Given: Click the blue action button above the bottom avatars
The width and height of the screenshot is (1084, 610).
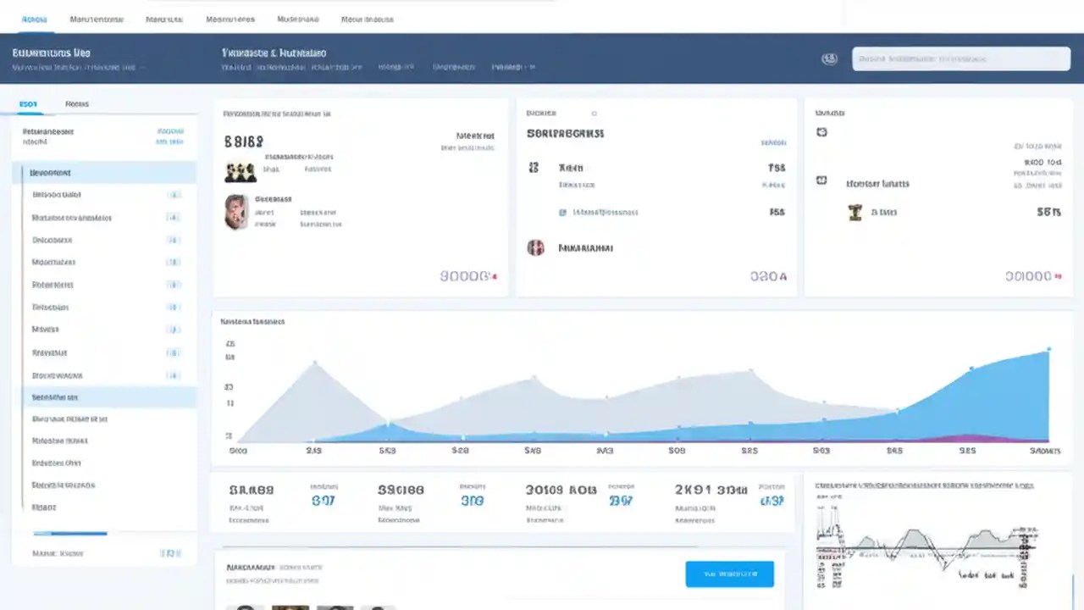Looking at the screenshot, I should pyautogui.click(x=729, y=574).
